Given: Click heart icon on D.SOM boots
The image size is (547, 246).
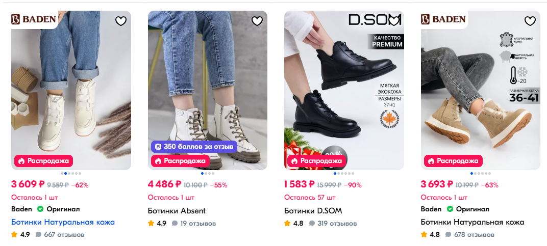Looking at the screenshot, I should point(393,21).
